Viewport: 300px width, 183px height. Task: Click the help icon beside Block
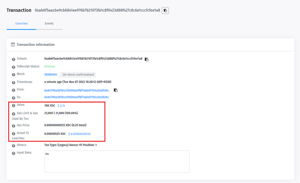tap(14, 75)
